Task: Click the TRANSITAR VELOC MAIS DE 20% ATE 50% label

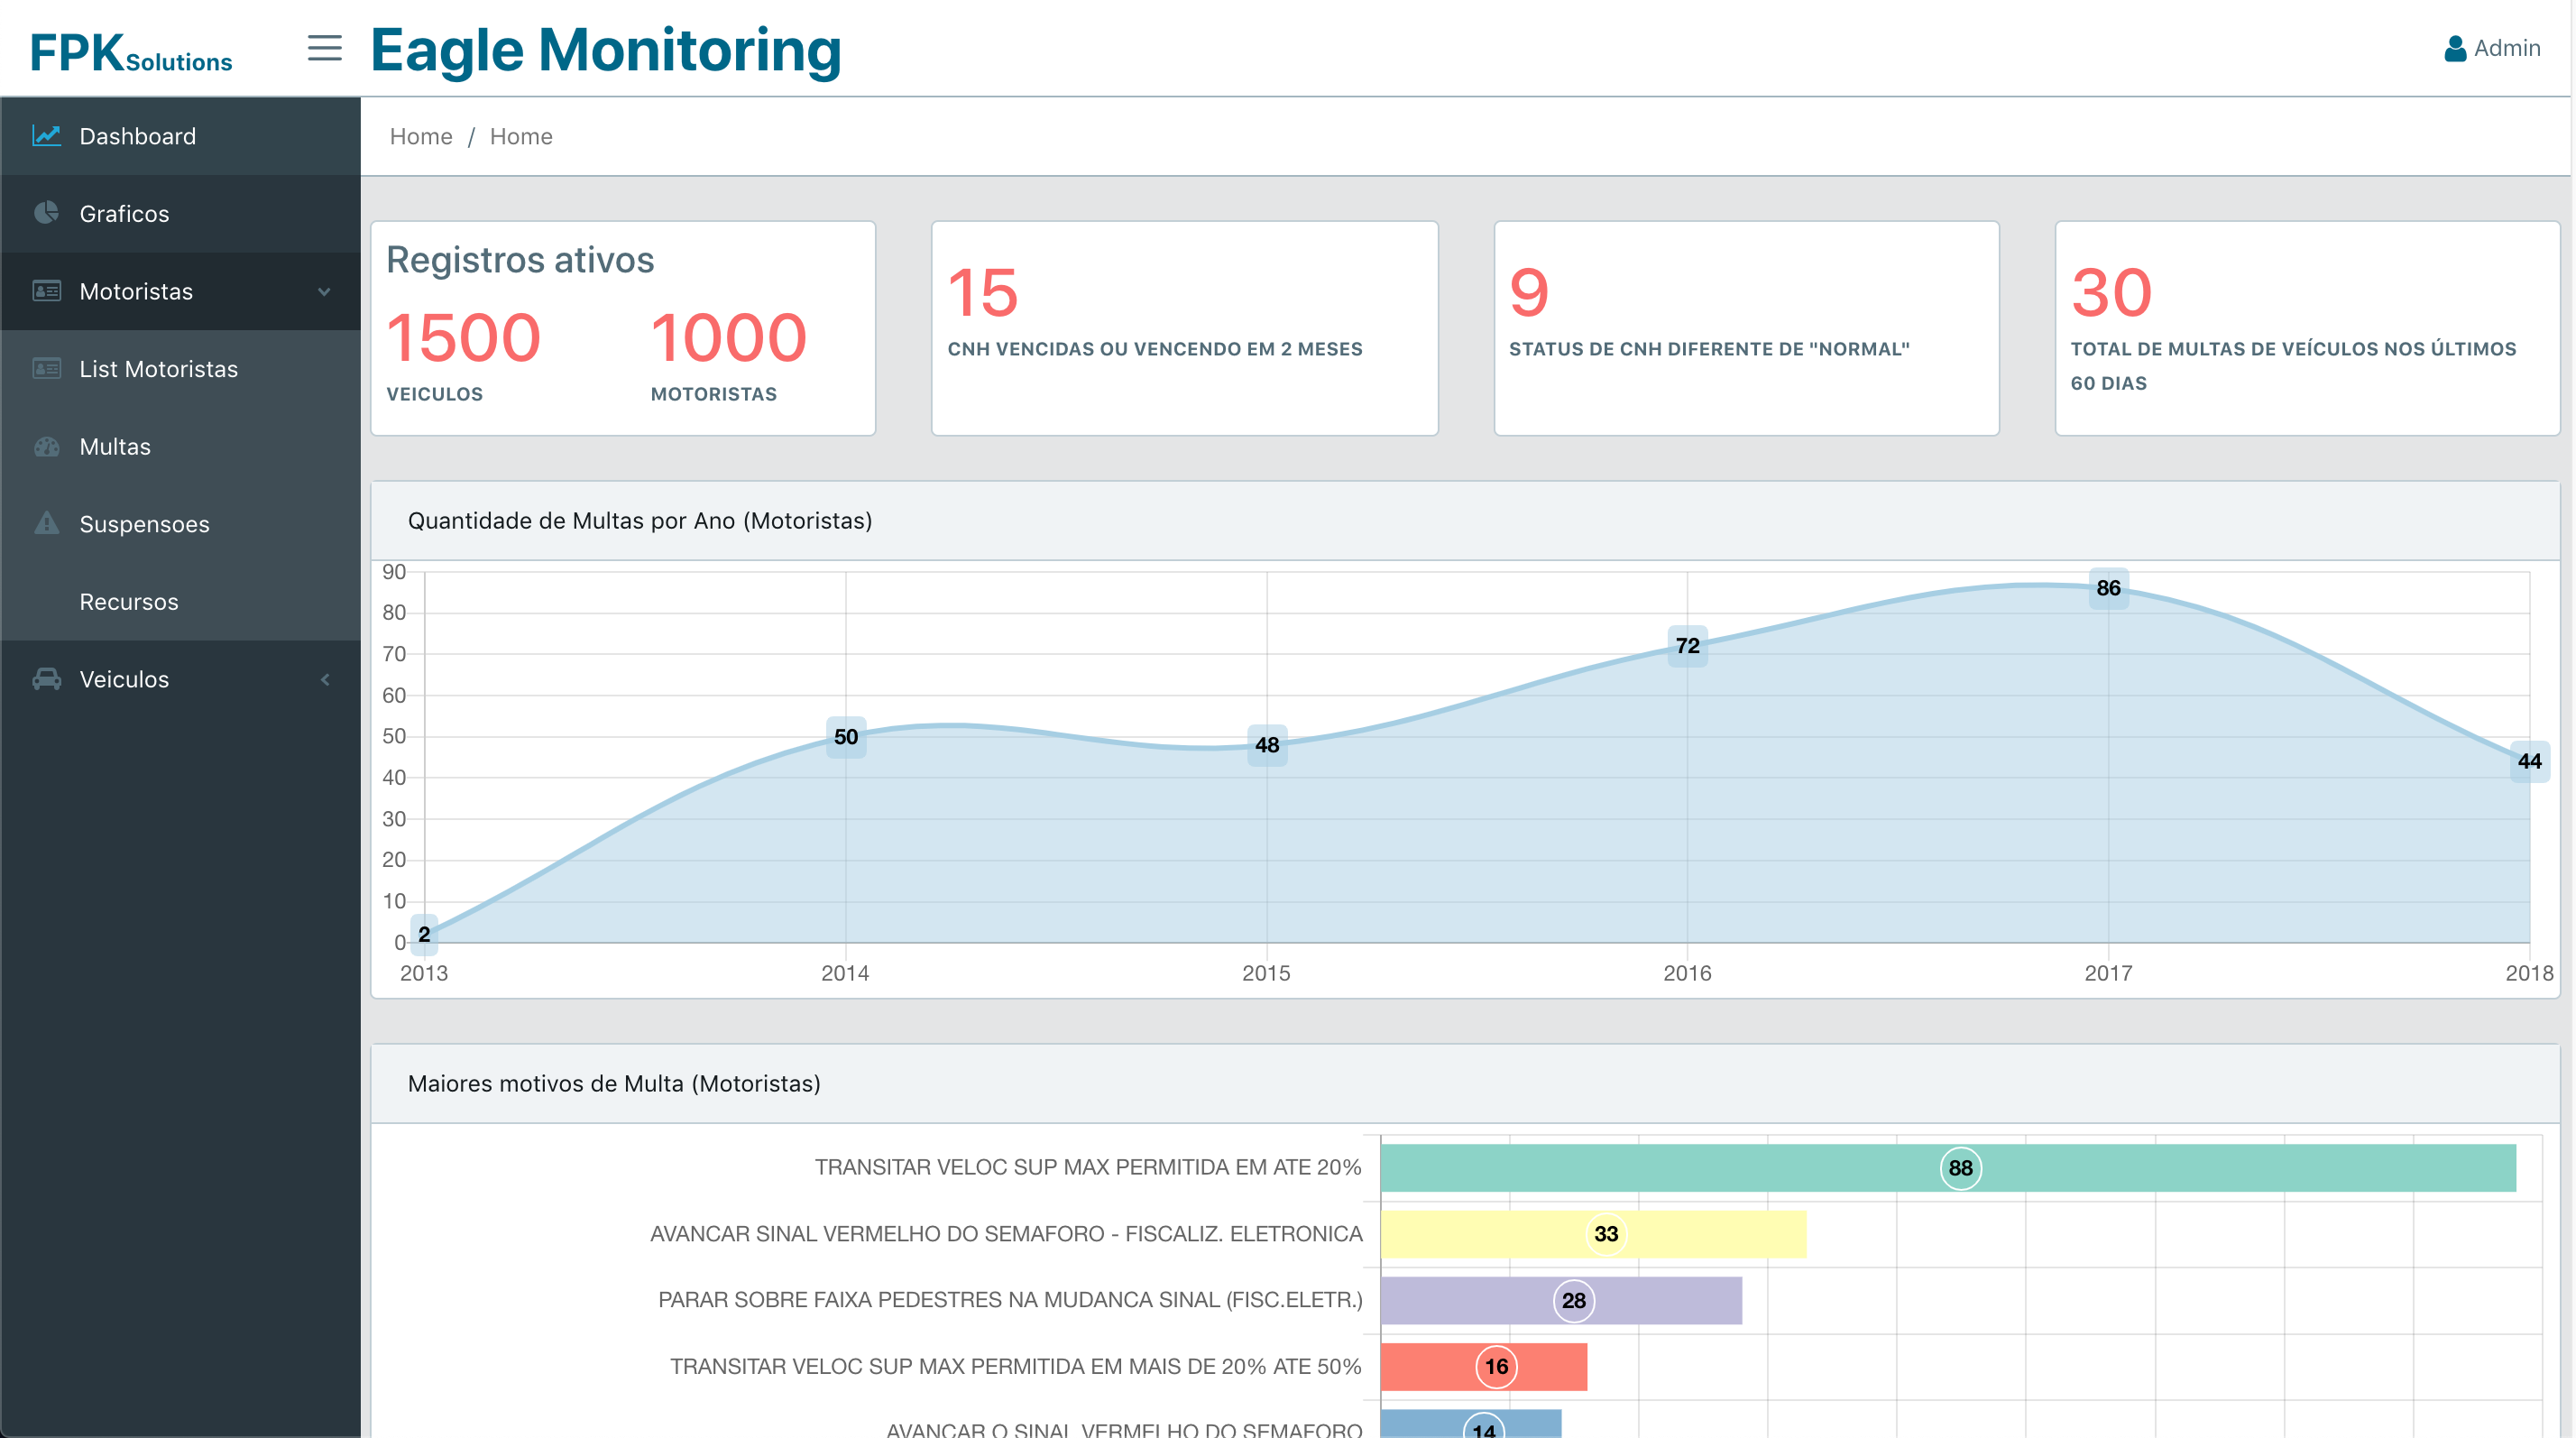Action: pyautogui.click(x=1016, y=1366)
